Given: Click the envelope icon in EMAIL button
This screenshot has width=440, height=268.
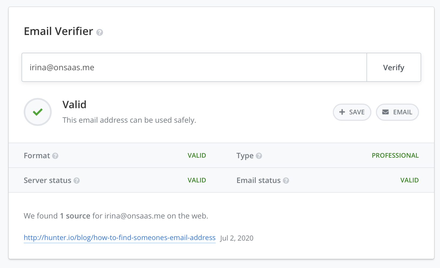Looking at the screenshot, I should 386,112.
